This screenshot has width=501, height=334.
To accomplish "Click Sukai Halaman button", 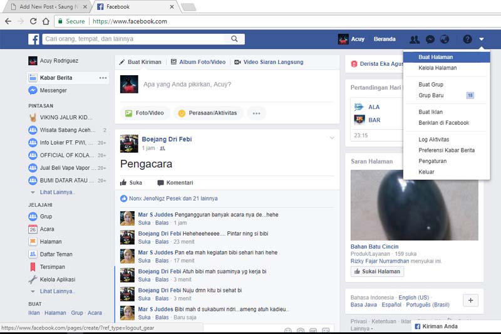I will 377,271.
